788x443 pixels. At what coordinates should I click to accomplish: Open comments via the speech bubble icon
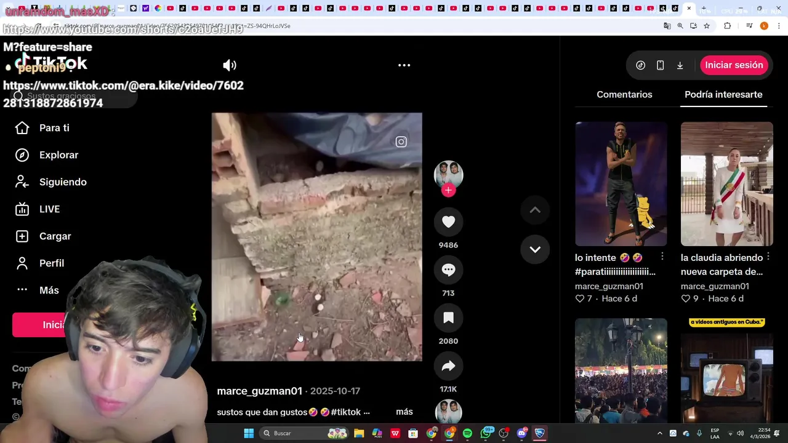pos(448,269)
